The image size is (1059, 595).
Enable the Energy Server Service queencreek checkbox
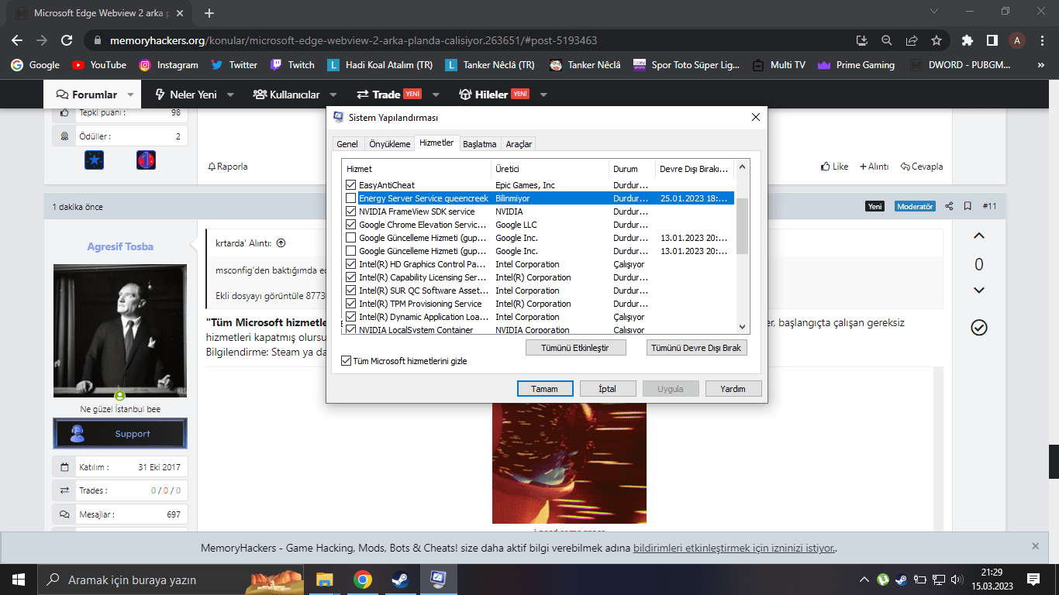pos(351,198)
